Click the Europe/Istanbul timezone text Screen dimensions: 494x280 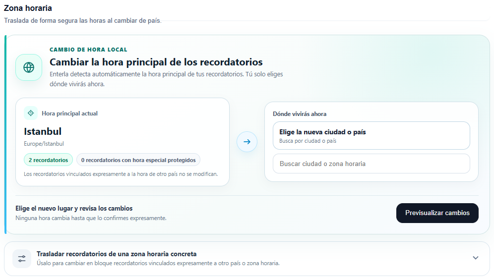[44, 144]
